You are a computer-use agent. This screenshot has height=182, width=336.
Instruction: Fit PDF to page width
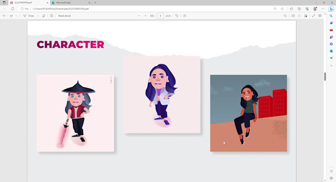point(152,16)
